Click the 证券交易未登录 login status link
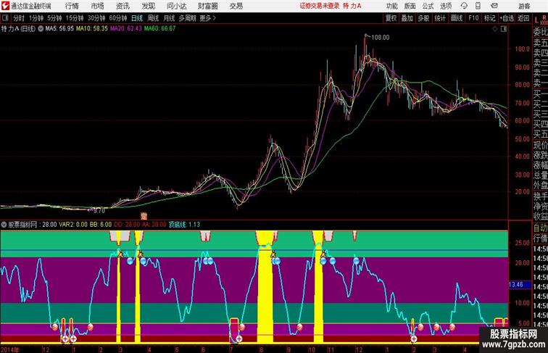This screenshot has width=548, height=353. 320,6
